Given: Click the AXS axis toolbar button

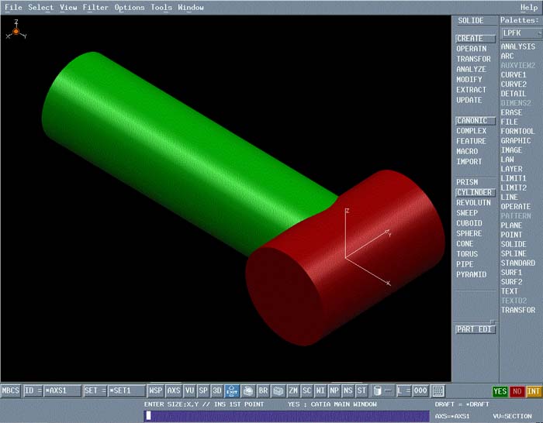Looking at the screenshot, I should coord(174,391).
